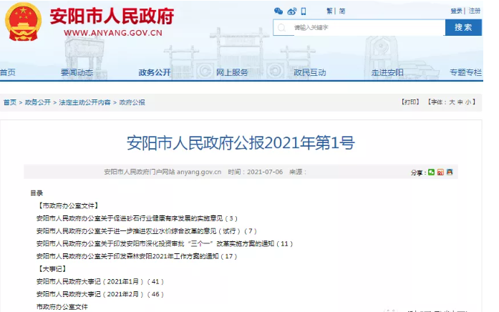Click the mobile phone version icon

point(303,11)
